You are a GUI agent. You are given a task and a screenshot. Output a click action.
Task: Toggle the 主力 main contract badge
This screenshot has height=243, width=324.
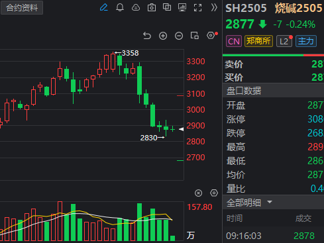click(x=306, y=41)
